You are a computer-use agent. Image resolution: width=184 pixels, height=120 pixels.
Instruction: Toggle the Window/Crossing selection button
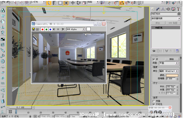(x=66, y=3)
